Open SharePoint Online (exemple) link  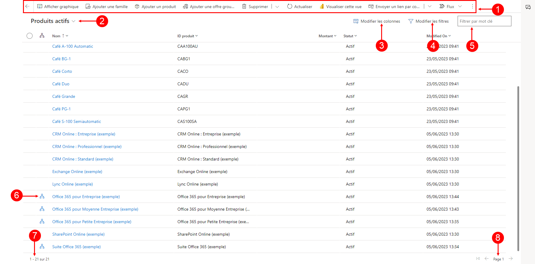coord(78,234)
